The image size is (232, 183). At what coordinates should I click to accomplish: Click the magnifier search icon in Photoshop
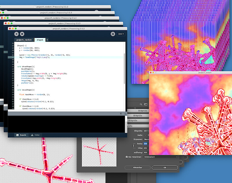[141, 104]
